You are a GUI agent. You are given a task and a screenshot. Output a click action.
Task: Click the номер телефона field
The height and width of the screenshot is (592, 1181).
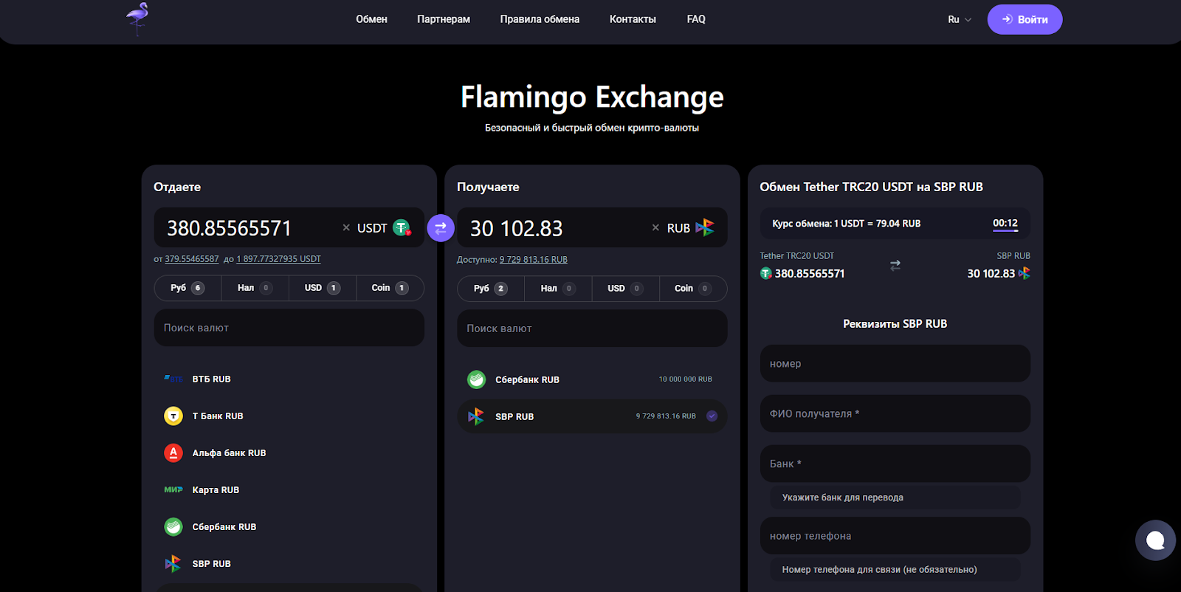895,536
